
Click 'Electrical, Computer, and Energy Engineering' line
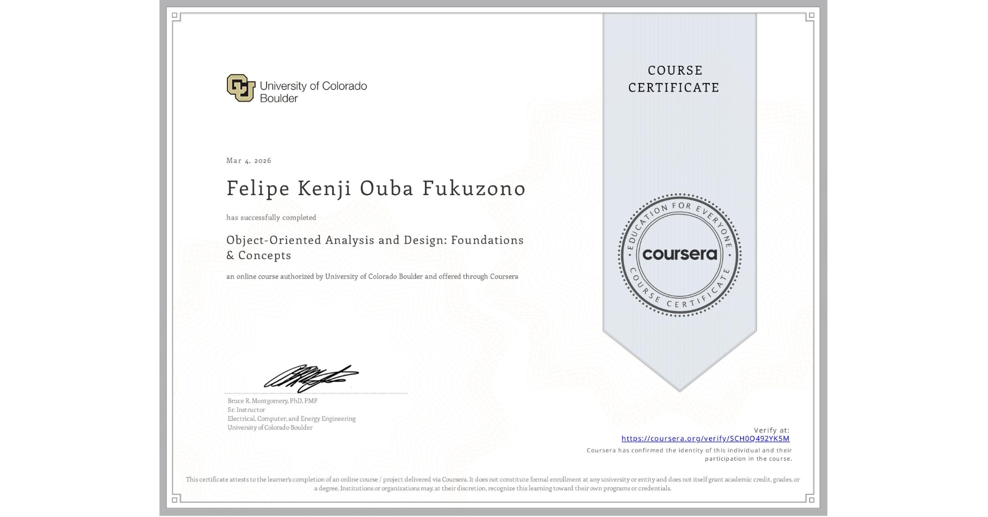(x=292, y=418)
